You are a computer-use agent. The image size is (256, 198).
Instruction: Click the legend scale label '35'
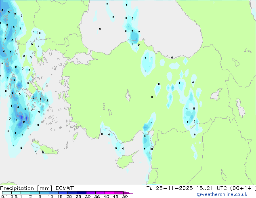click(x=97, y=196)
